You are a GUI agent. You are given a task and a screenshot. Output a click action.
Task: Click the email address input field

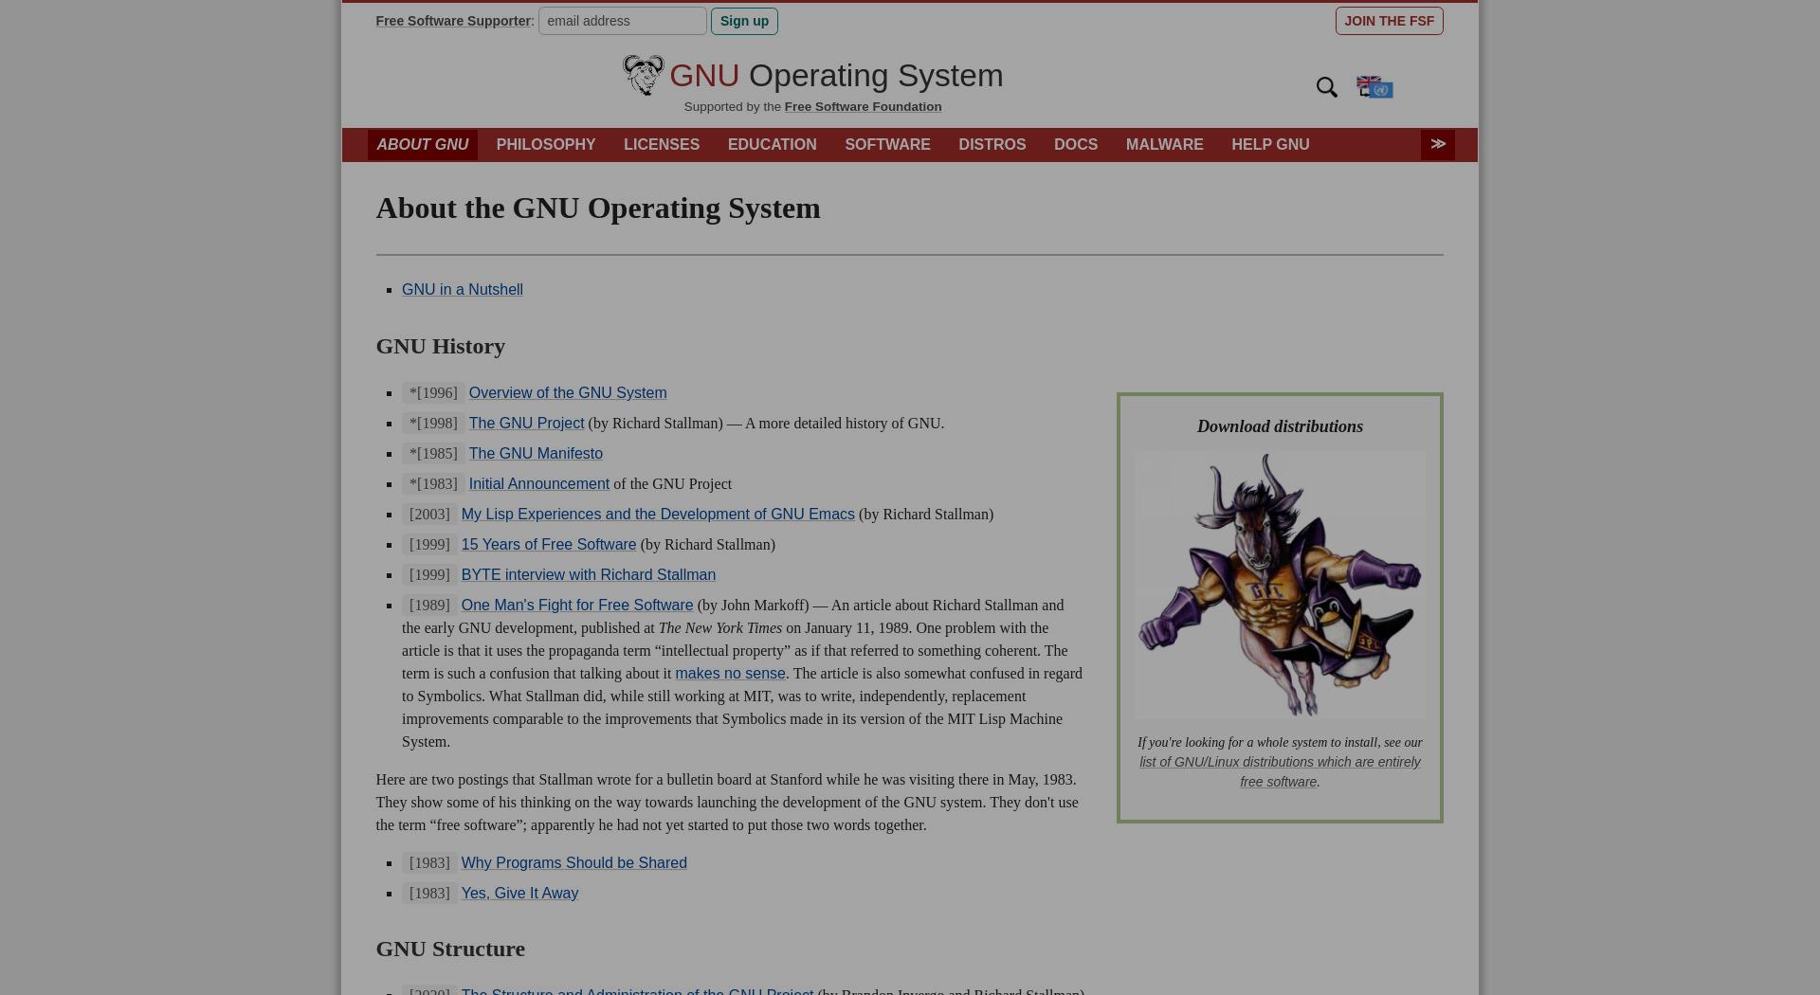pyautogui.click(x=622, y=21)
